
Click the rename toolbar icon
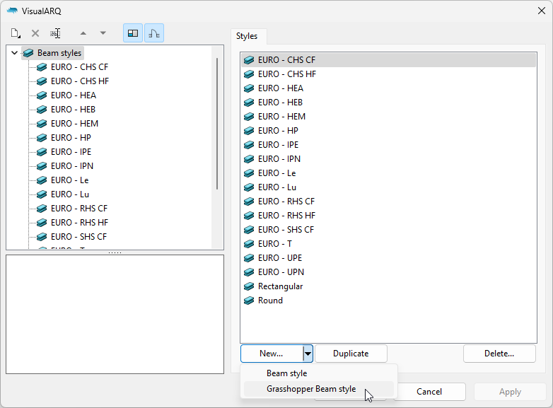[55, 33]
